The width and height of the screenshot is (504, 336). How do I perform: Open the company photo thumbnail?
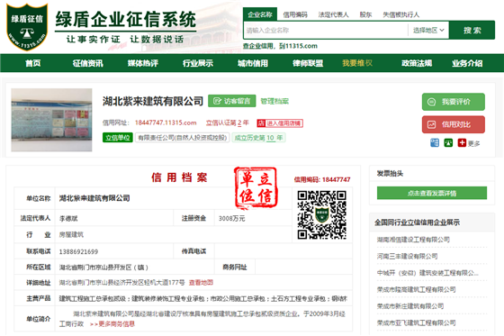point(52,120)
